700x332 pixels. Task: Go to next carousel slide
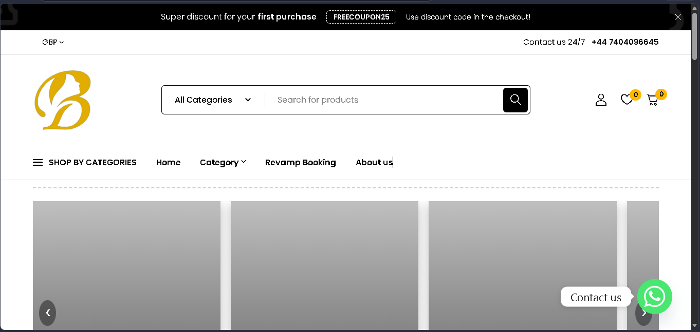pos(643,314)
